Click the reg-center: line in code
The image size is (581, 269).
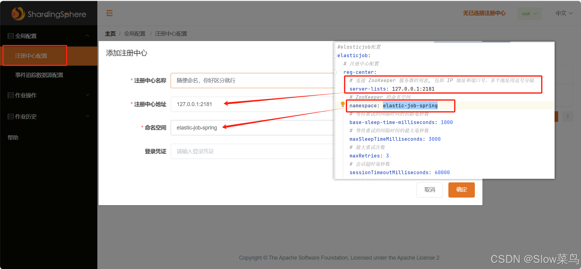point(360,72)
